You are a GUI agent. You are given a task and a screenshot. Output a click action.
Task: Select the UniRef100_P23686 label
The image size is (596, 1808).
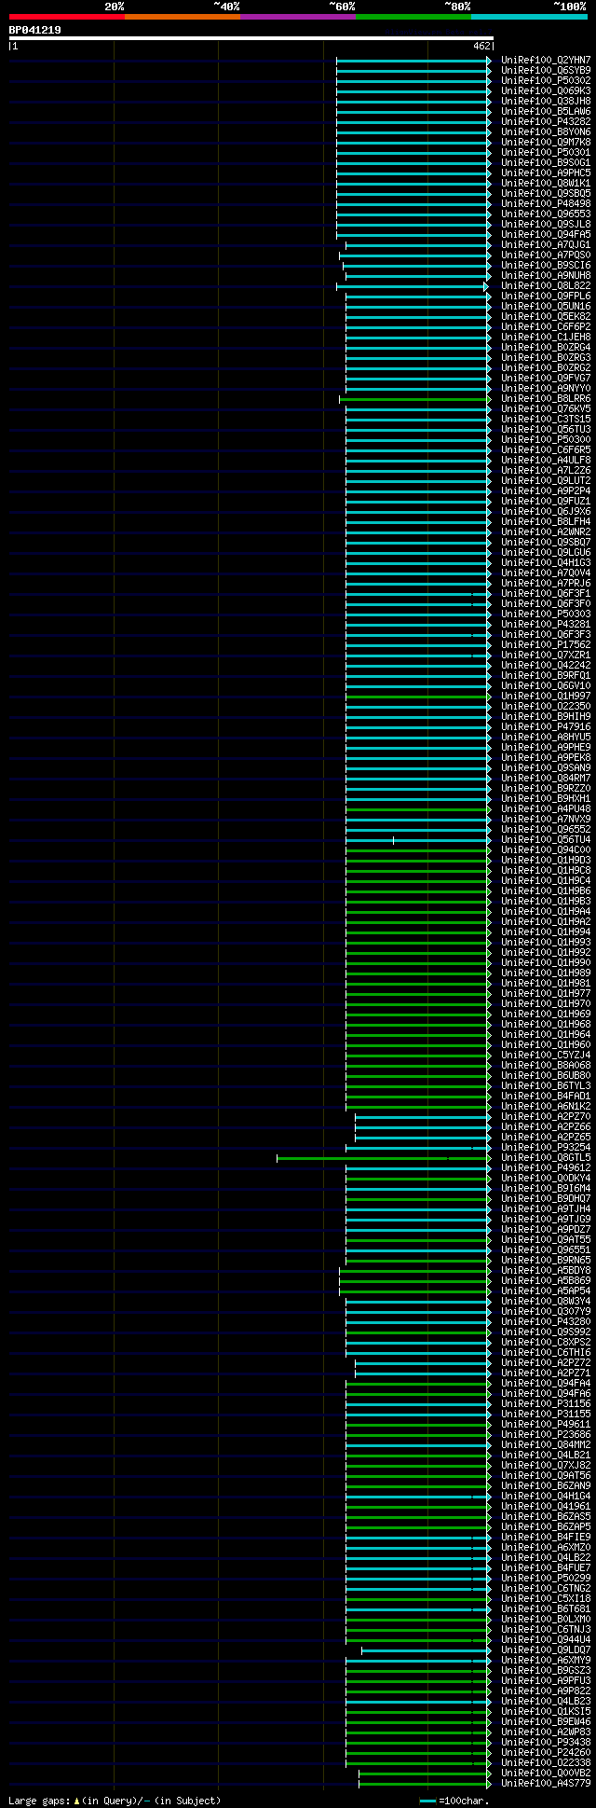546,1434
